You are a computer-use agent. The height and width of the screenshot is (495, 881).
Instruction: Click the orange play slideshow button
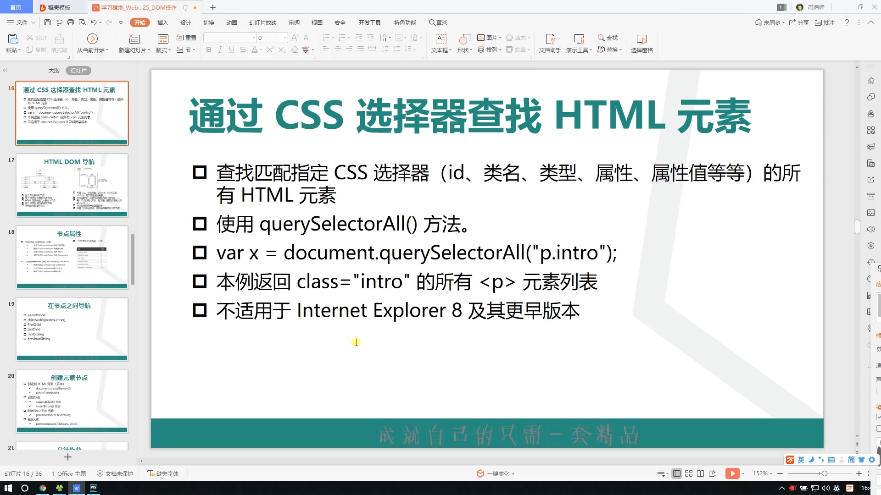[x=732, y=473]
